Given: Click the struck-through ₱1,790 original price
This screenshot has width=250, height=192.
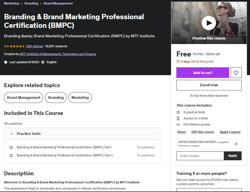Looking at the screenshot, I should coord(198,54).
